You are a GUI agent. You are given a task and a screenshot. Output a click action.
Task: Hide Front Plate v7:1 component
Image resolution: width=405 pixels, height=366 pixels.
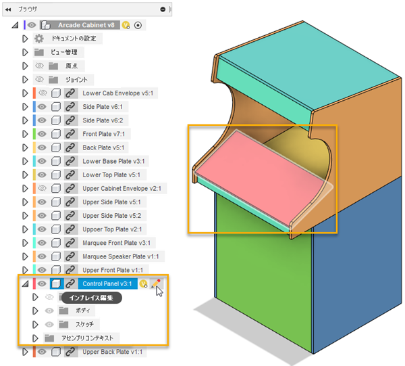(42, 134)
